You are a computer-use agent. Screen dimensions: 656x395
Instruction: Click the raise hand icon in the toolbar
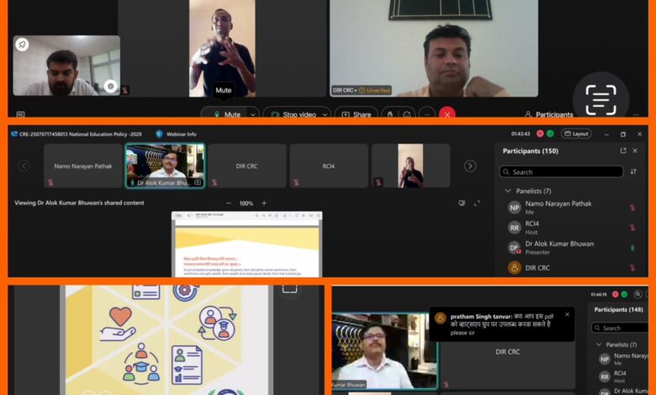coord(390,114)
